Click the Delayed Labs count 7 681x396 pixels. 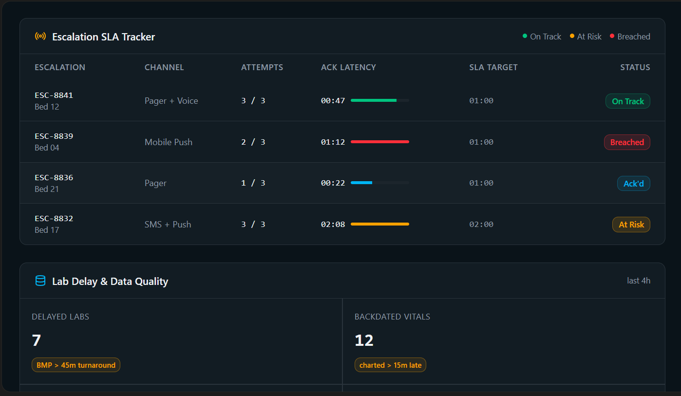coord(36,340)
